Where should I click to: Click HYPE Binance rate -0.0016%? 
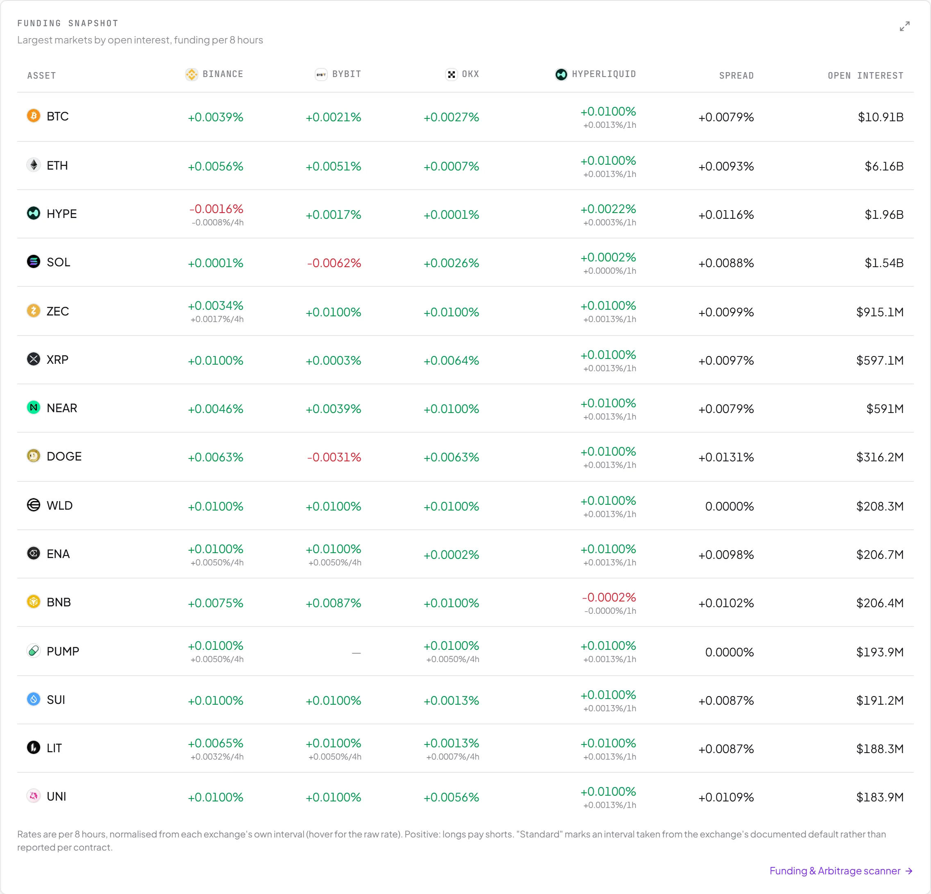[217, 209]
